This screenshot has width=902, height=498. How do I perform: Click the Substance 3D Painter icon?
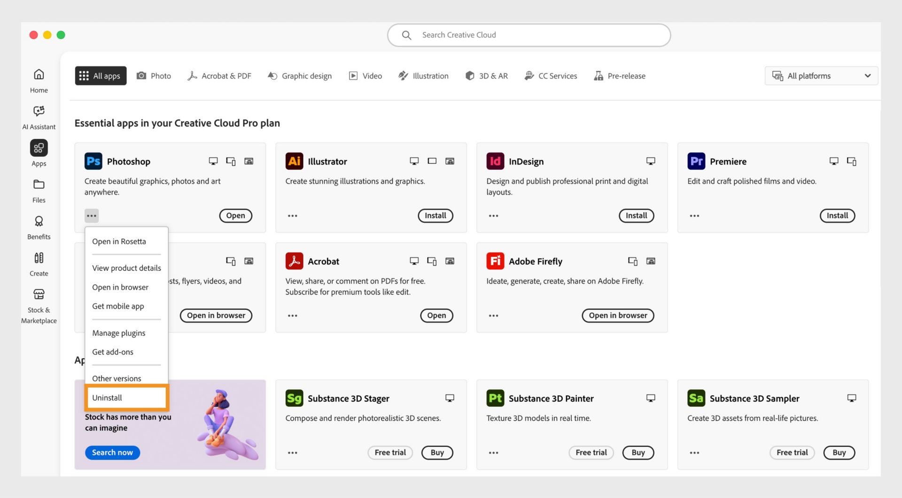point(495,398)
